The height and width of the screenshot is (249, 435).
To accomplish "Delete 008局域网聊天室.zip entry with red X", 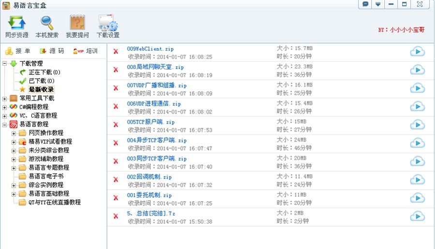I will coord(116,69).
